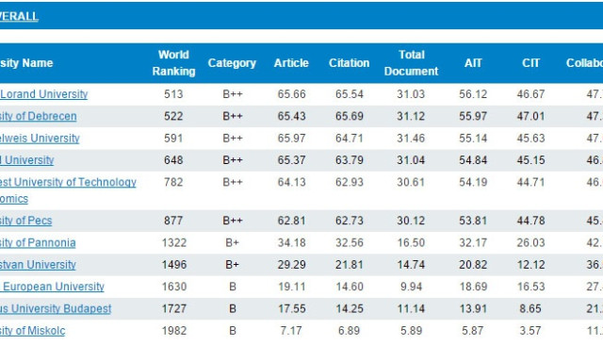Screen dimensions: 603x362
Task: Click the Citation column header
Action: (349, 63)
